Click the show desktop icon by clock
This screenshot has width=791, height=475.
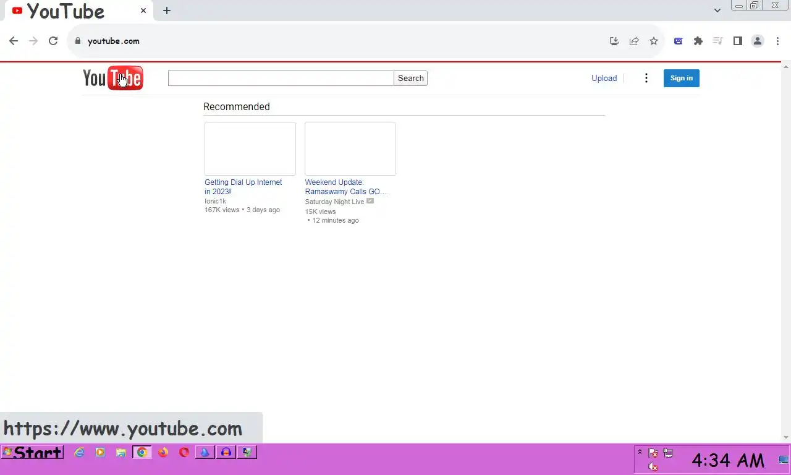(784, 460)
